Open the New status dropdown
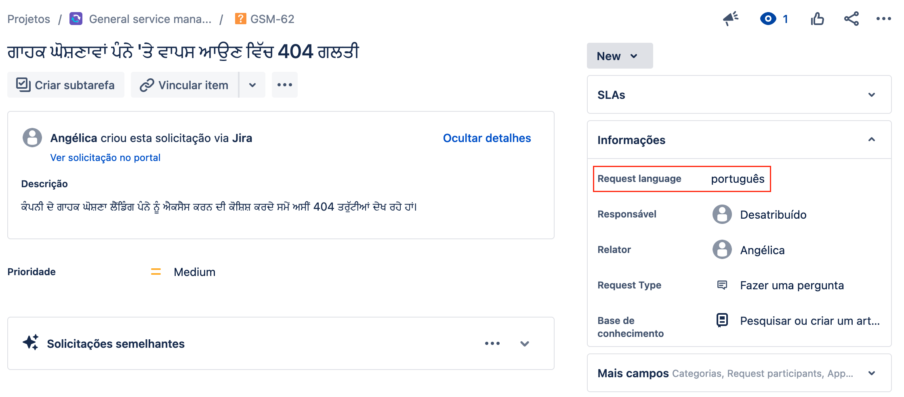 click(620, 56)
